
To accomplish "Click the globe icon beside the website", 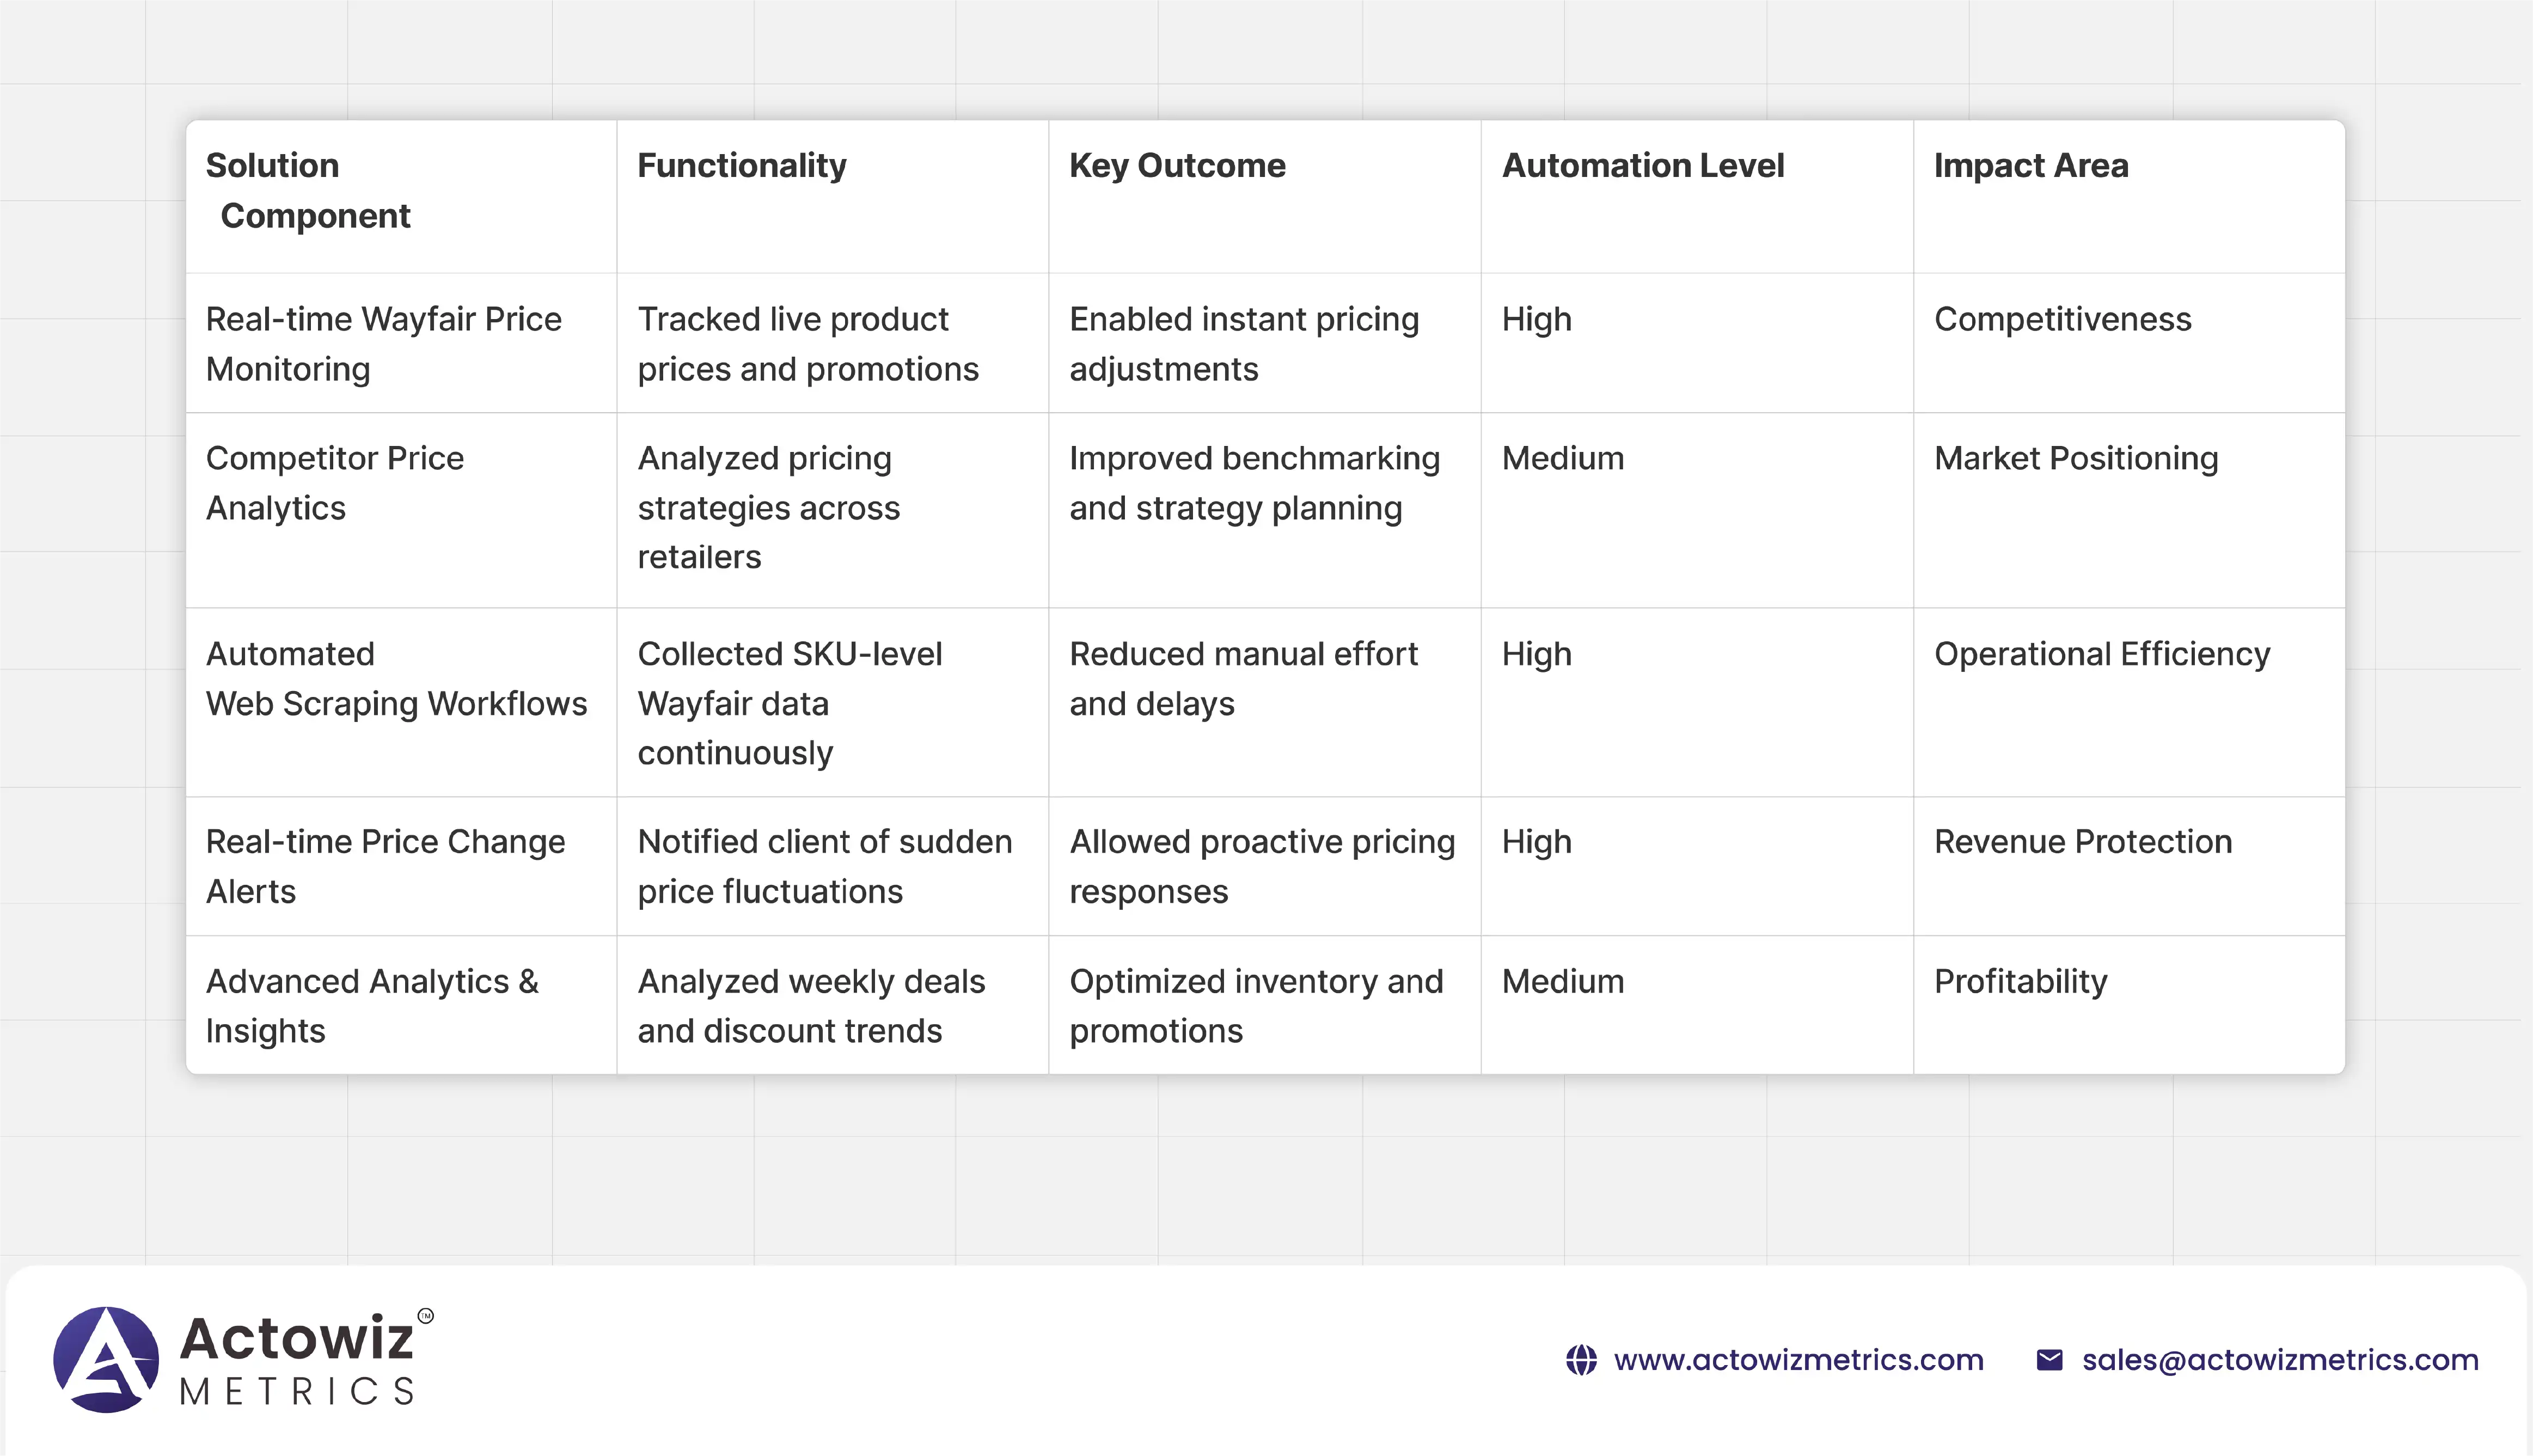I will [1581, 1360].
